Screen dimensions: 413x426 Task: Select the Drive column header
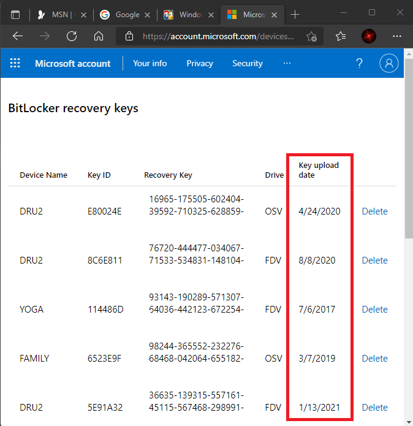coord(275,175)
